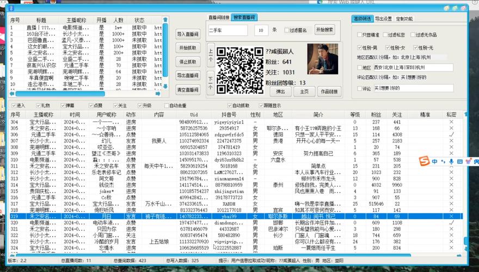Click the room list horizontal scrollbar thumb
The height and width of the screenshot is (272, 479).
pos(60,94)
